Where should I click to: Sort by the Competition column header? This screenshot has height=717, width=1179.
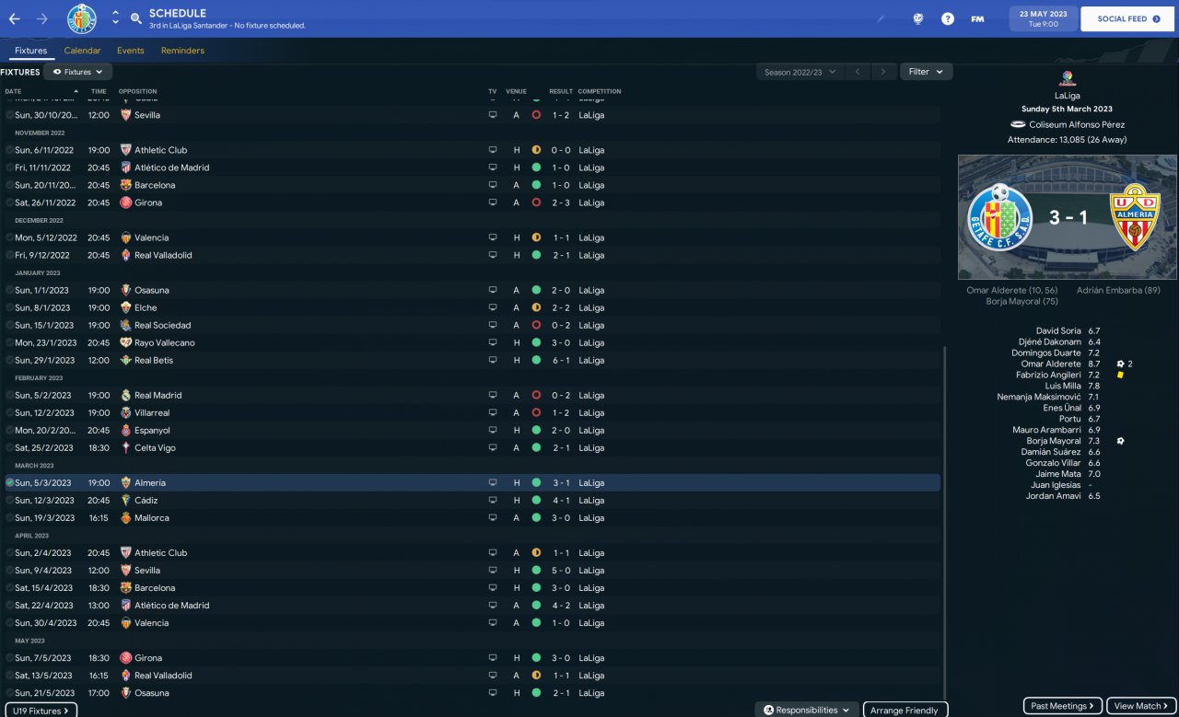coord(600,91)
